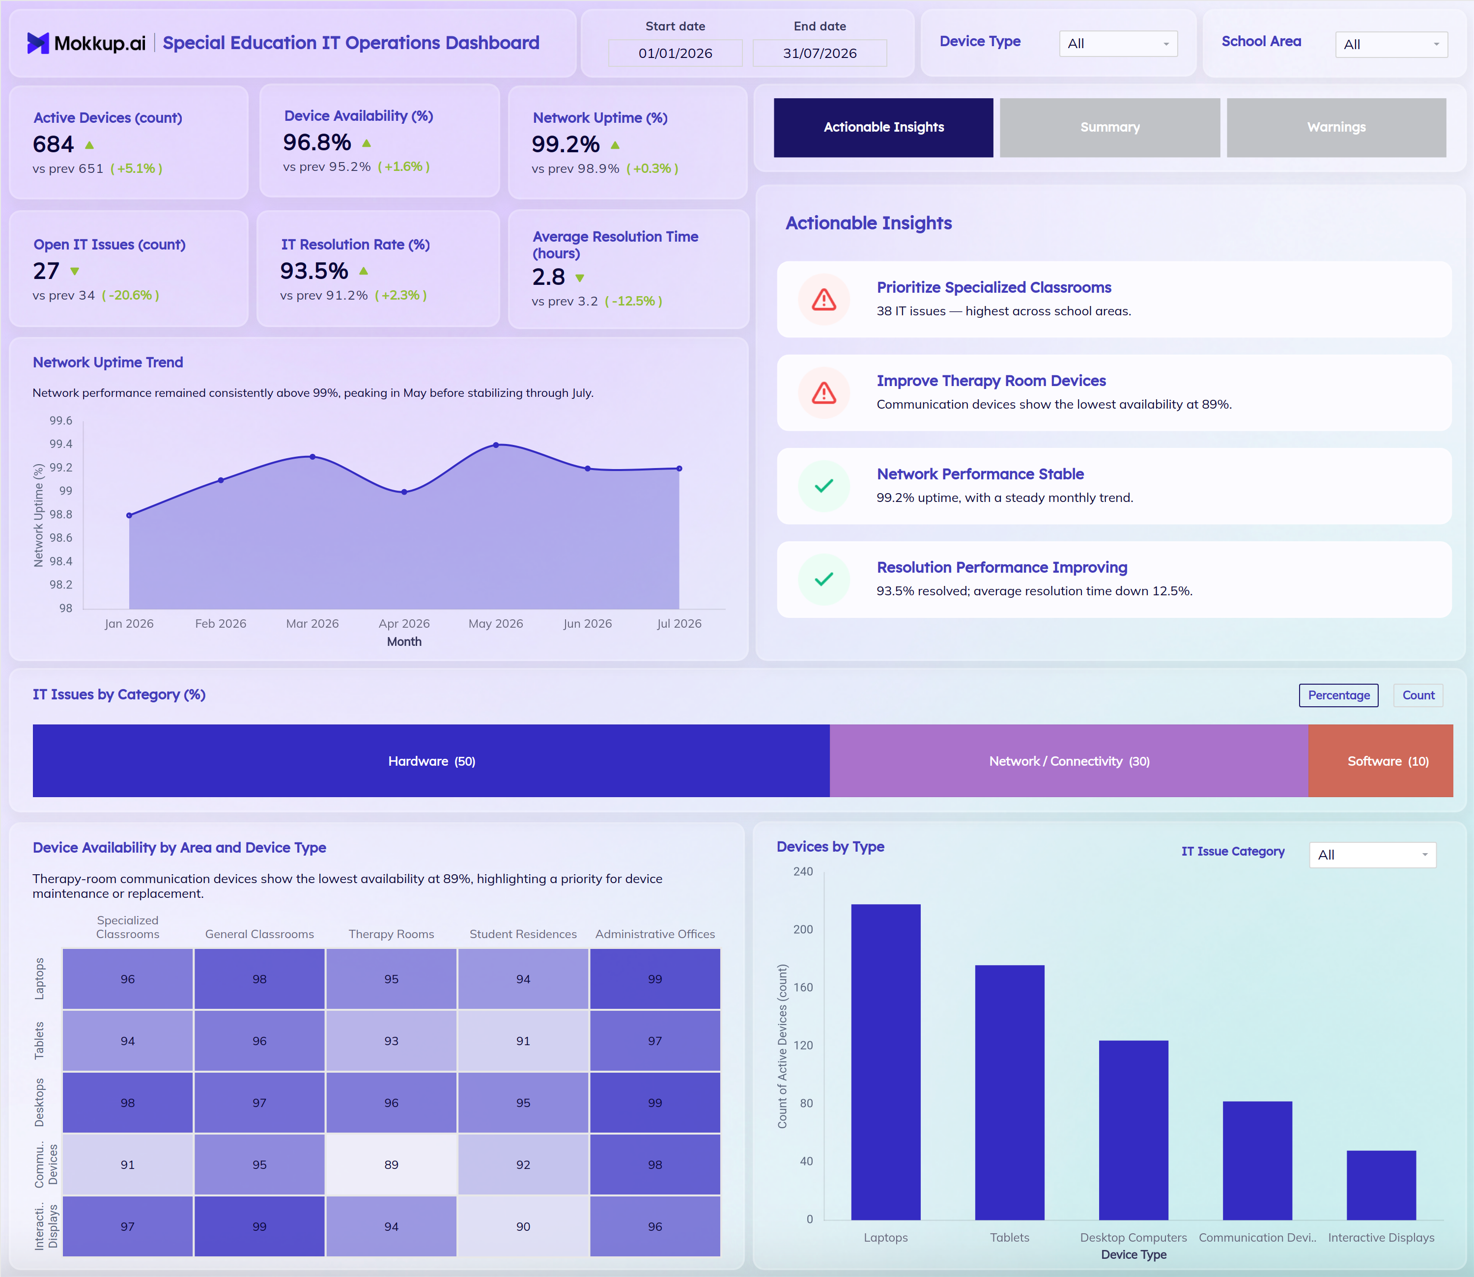Open the IT Issue Category dropdown

(x=1373, y=855)
